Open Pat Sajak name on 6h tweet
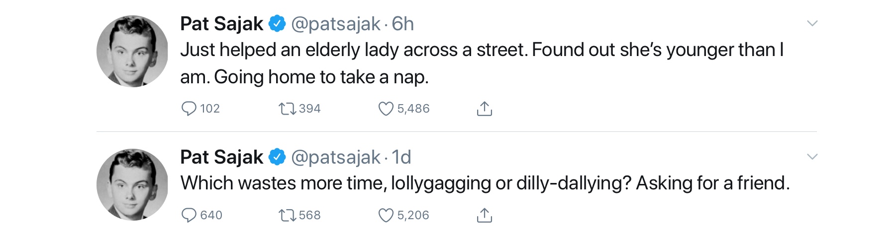 221,24
